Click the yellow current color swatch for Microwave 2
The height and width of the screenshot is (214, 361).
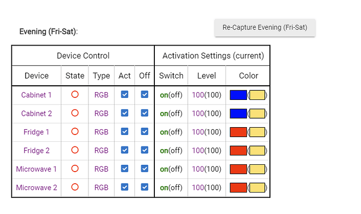coord(257,187)
